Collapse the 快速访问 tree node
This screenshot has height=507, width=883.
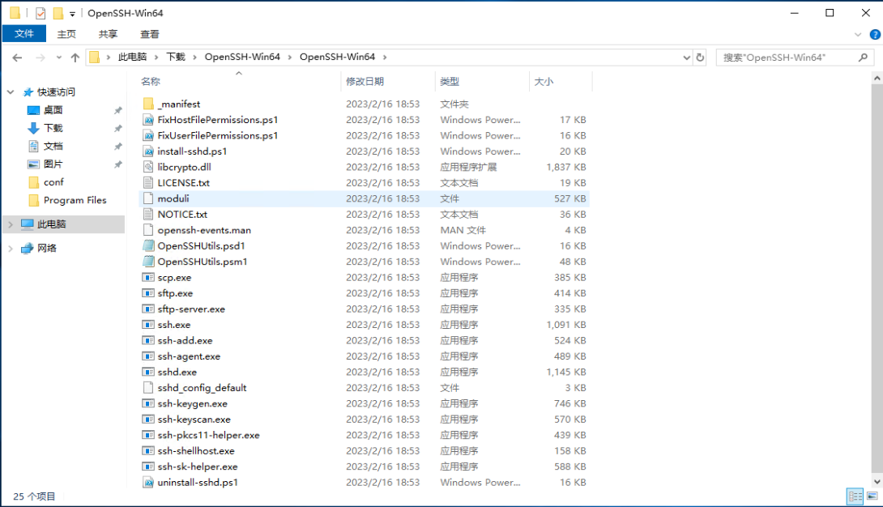11,92
